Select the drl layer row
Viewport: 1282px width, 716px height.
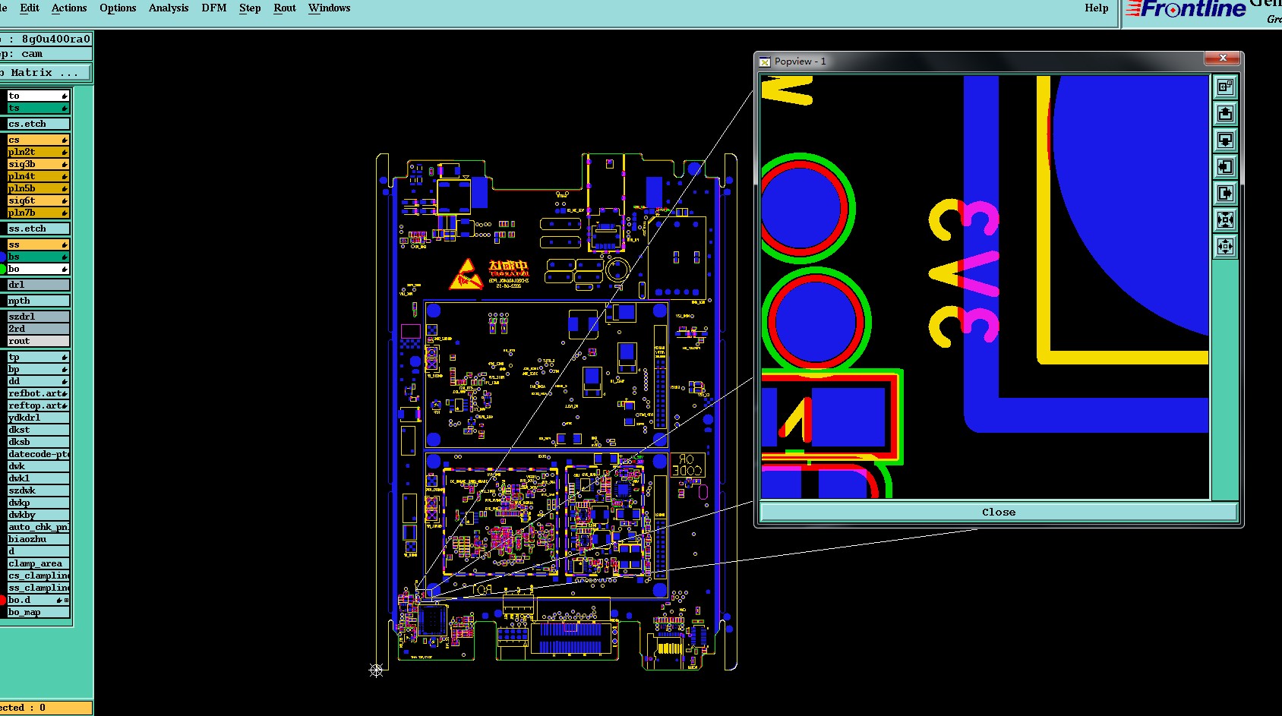(x=38, y=285)
